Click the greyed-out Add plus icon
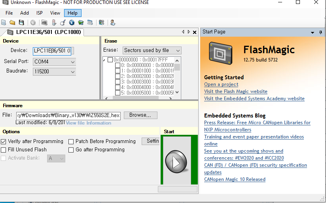This screenshot has height=203, width=326. pyautogui.click(x=33, y=22)
